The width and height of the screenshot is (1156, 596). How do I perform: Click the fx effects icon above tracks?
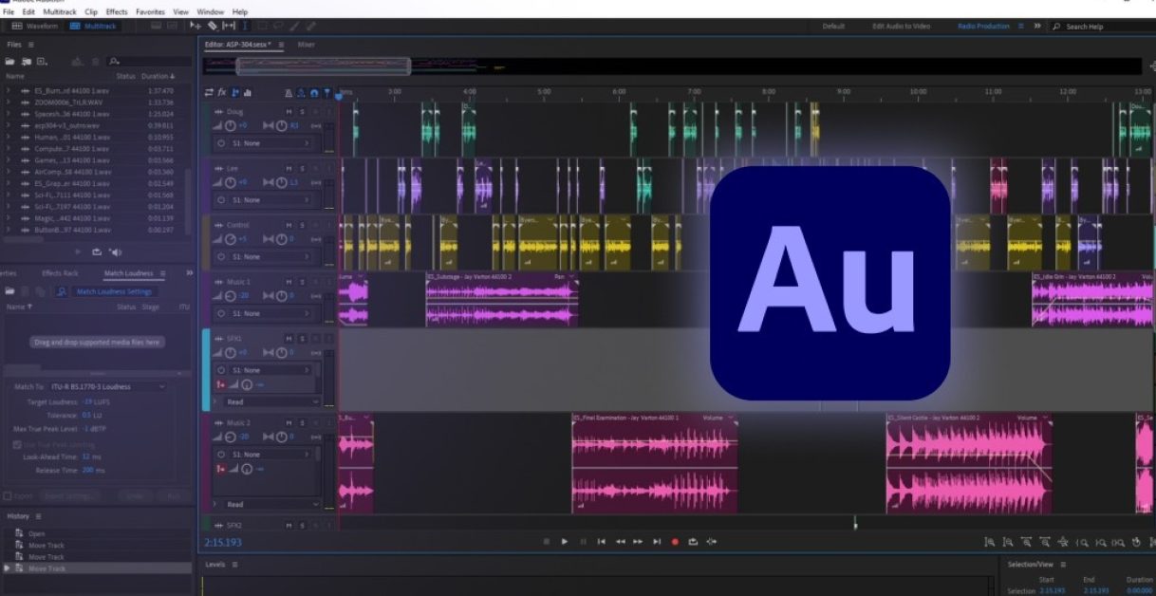(222, 92)
